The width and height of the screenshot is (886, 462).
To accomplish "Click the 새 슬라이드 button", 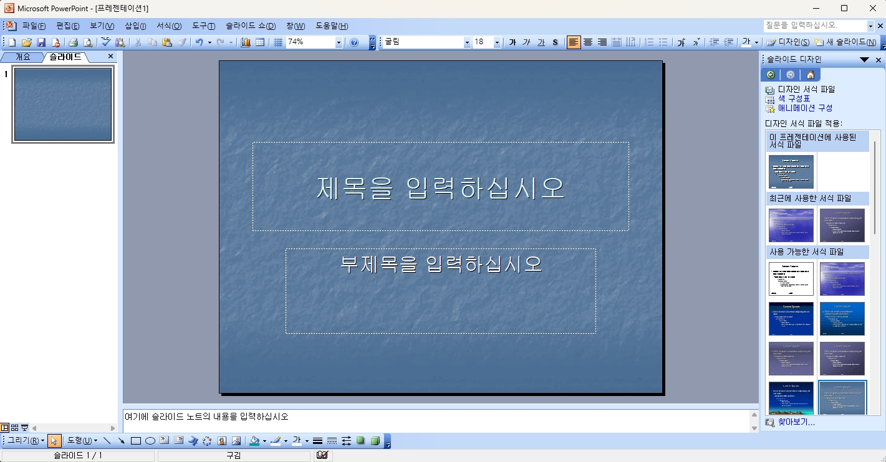I will [846, 42].
